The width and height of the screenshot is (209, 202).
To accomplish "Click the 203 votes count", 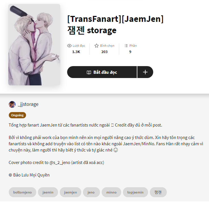I will 104,52.
